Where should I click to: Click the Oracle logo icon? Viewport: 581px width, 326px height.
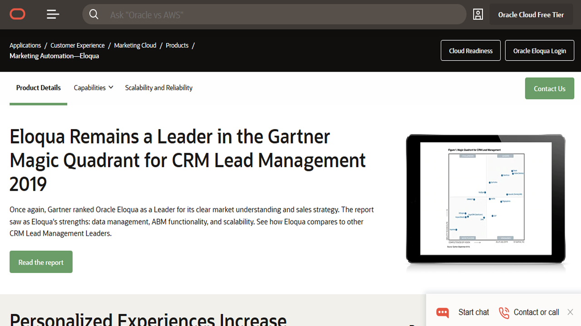coord(17,14)
